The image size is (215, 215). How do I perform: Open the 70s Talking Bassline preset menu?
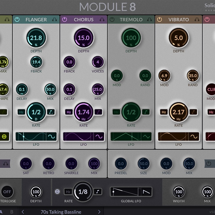click(x=61, y=212)
